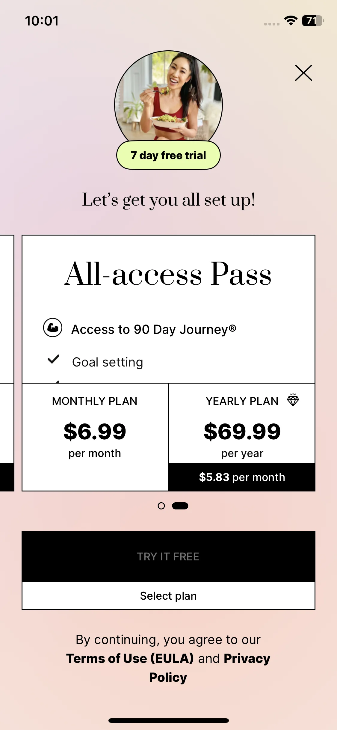
Task: Tap the previous plan card at left edge
Action: [7, 360]
